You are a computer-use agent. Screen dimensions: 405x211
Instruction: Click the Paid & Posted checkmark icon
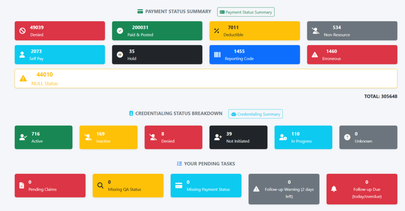point(120,31)
